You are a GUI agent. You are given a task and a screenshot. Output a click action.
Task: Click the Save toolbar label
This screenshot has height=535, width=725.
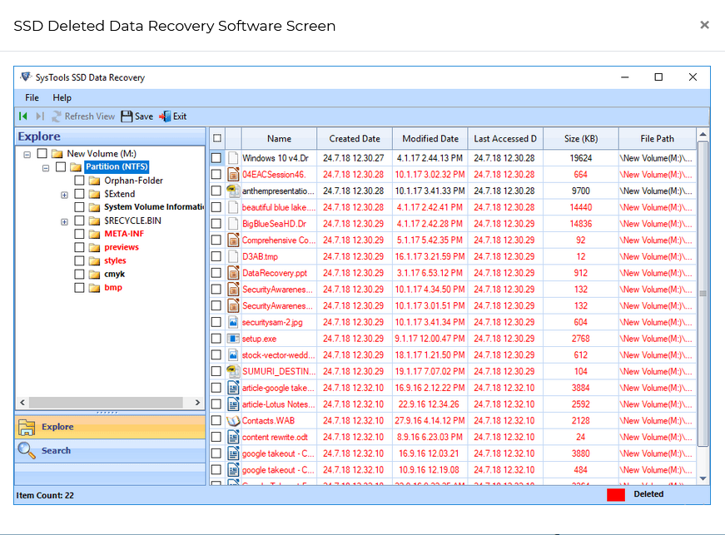pos(144,116)
